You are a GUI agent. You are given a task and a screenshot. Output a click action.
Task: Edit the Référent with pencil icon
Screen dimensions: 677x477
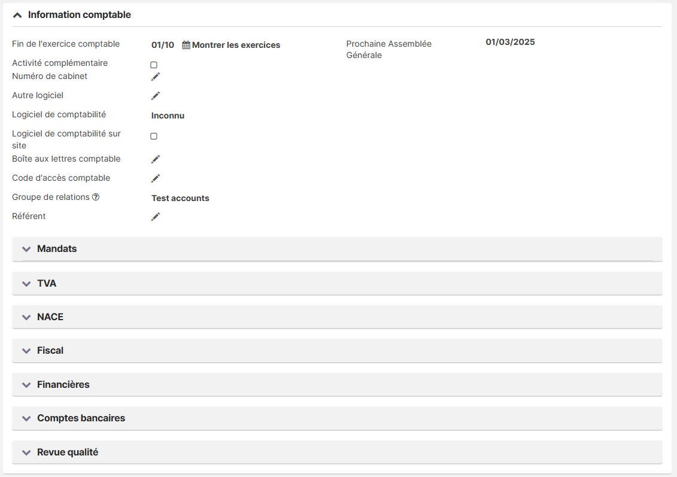156,217
